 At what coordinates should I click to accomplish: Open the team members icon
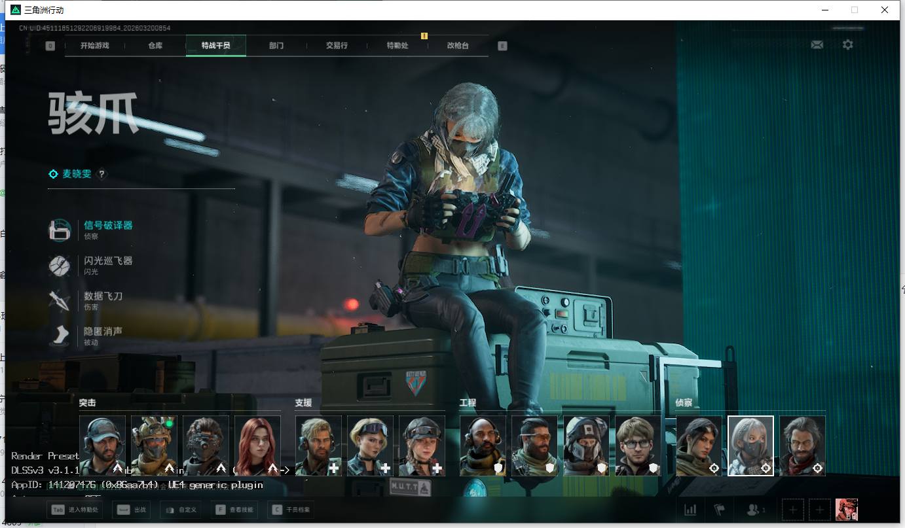755,510
